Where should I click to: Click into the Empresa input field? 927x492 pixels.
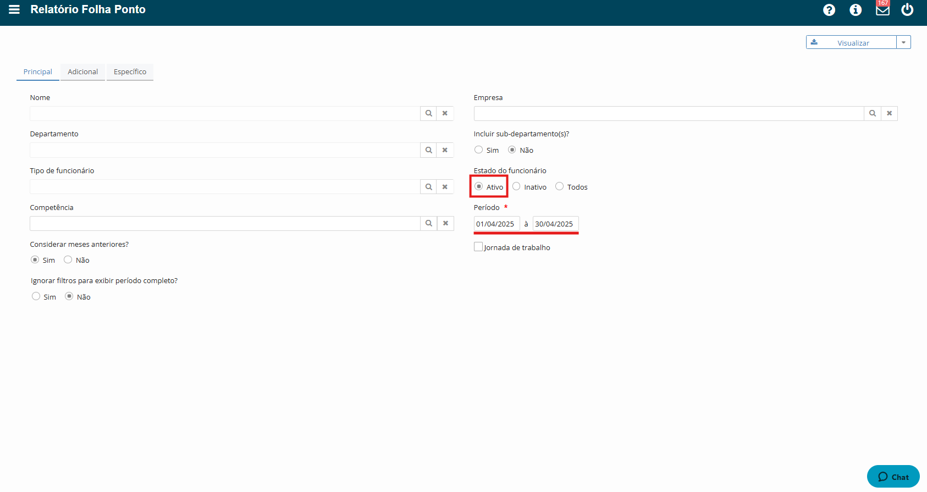point(669,113)
